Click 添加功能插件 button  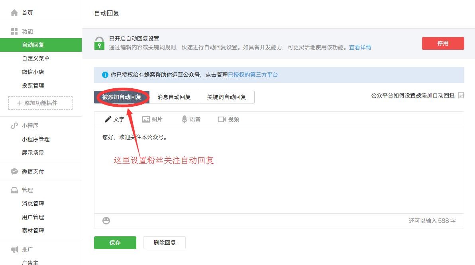click(40, 103)
